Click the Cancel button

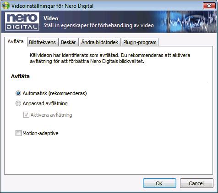tap(196, 183)
